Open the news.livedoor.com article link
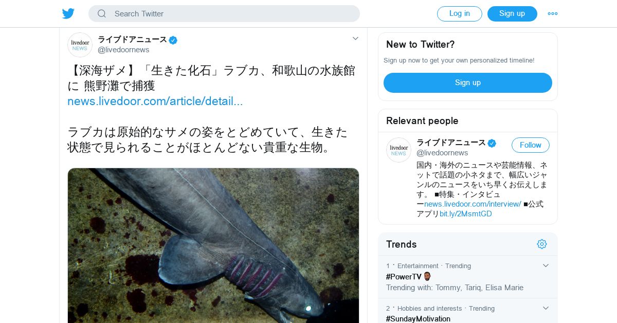This screenshot has height=323, width=617. (x=155, y=101)
